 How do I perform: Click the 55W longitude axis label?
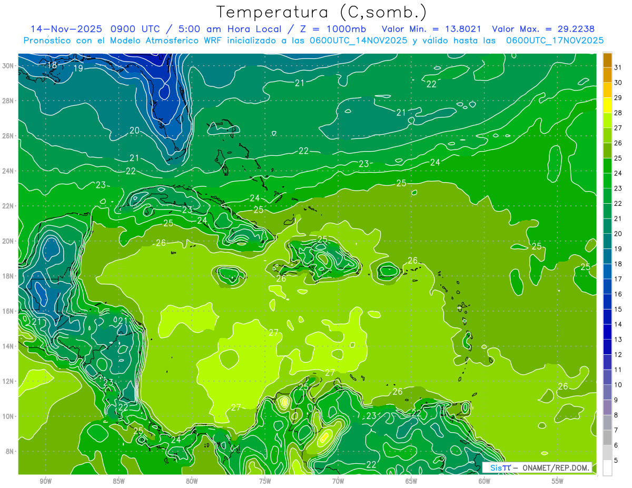tap(558, 481)
